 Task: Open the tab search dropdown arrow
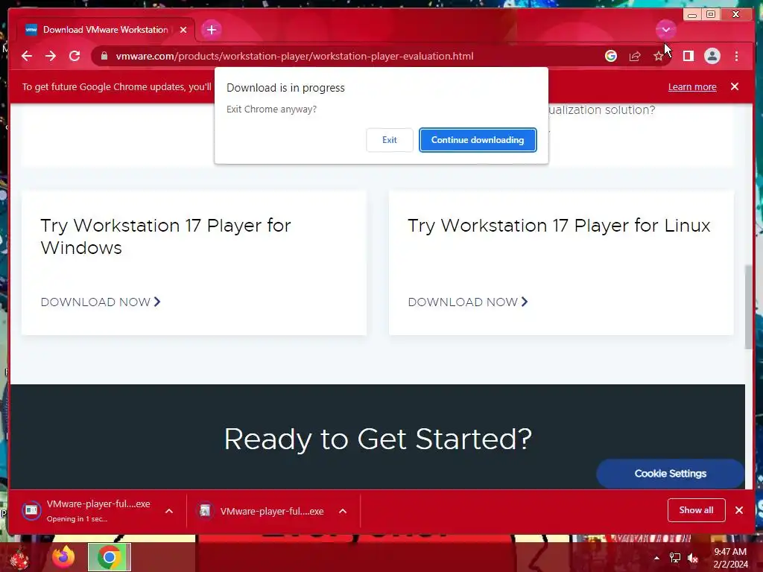click(665, 30)
